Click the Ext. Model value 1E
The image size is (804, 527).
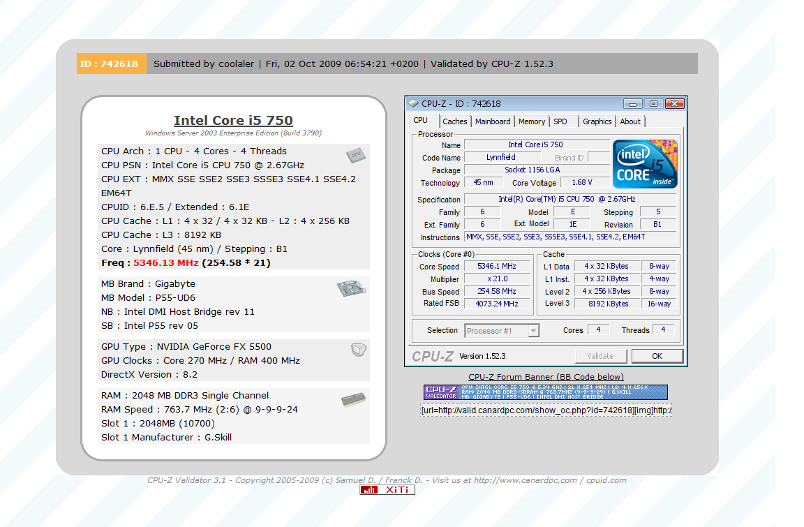click(573, 225)
